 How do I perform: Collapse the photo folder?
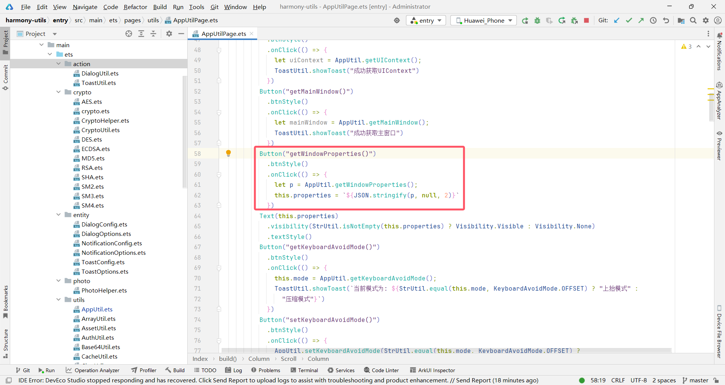point(59,281)
